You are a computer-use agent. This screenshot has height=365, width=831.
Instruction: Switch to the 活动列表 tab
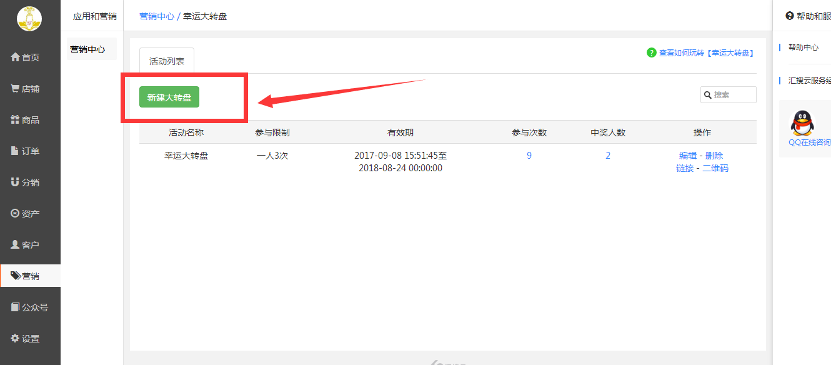tap(167, 61)
